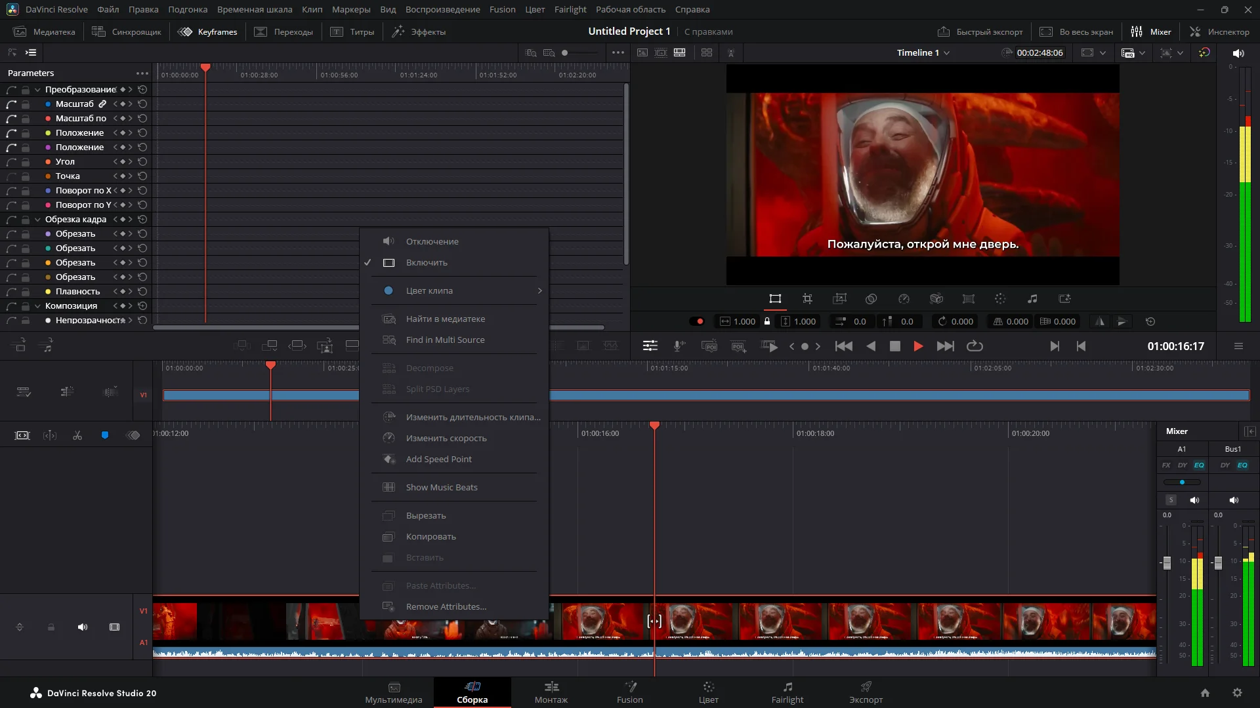
Task: Click the audio music note tool icon
Action: (x=1032, y=299)
